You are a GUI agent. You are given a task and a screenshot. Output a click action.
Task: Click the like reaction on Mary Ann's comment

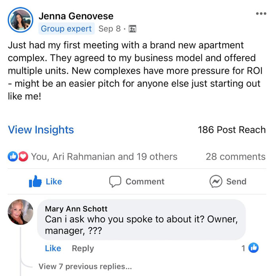pos(253,248)
